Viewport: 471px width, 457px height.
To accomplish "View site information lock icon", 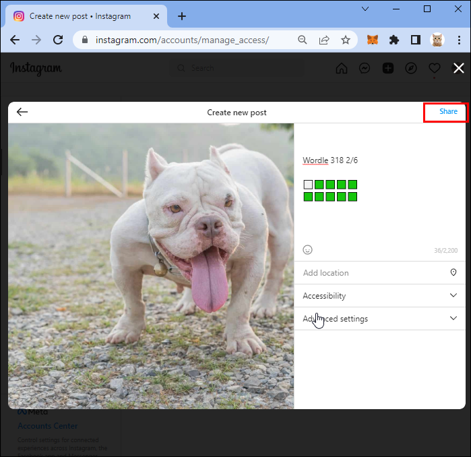I will pyautogui.click(x=85, y=40).
